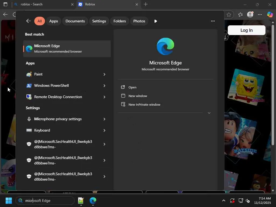Open the Favorites list icon
This screenshot has width=276, height=207.
pyautogui.click(x=240, y=15)
